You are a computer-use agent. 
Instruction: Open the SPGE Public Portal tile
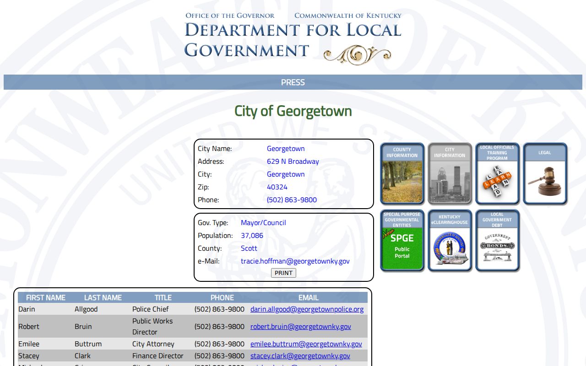[x=402, y=241]
